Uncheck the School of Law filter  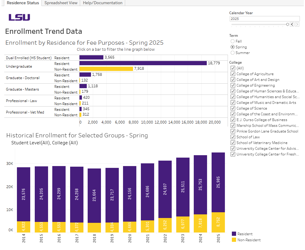[233, 137]
